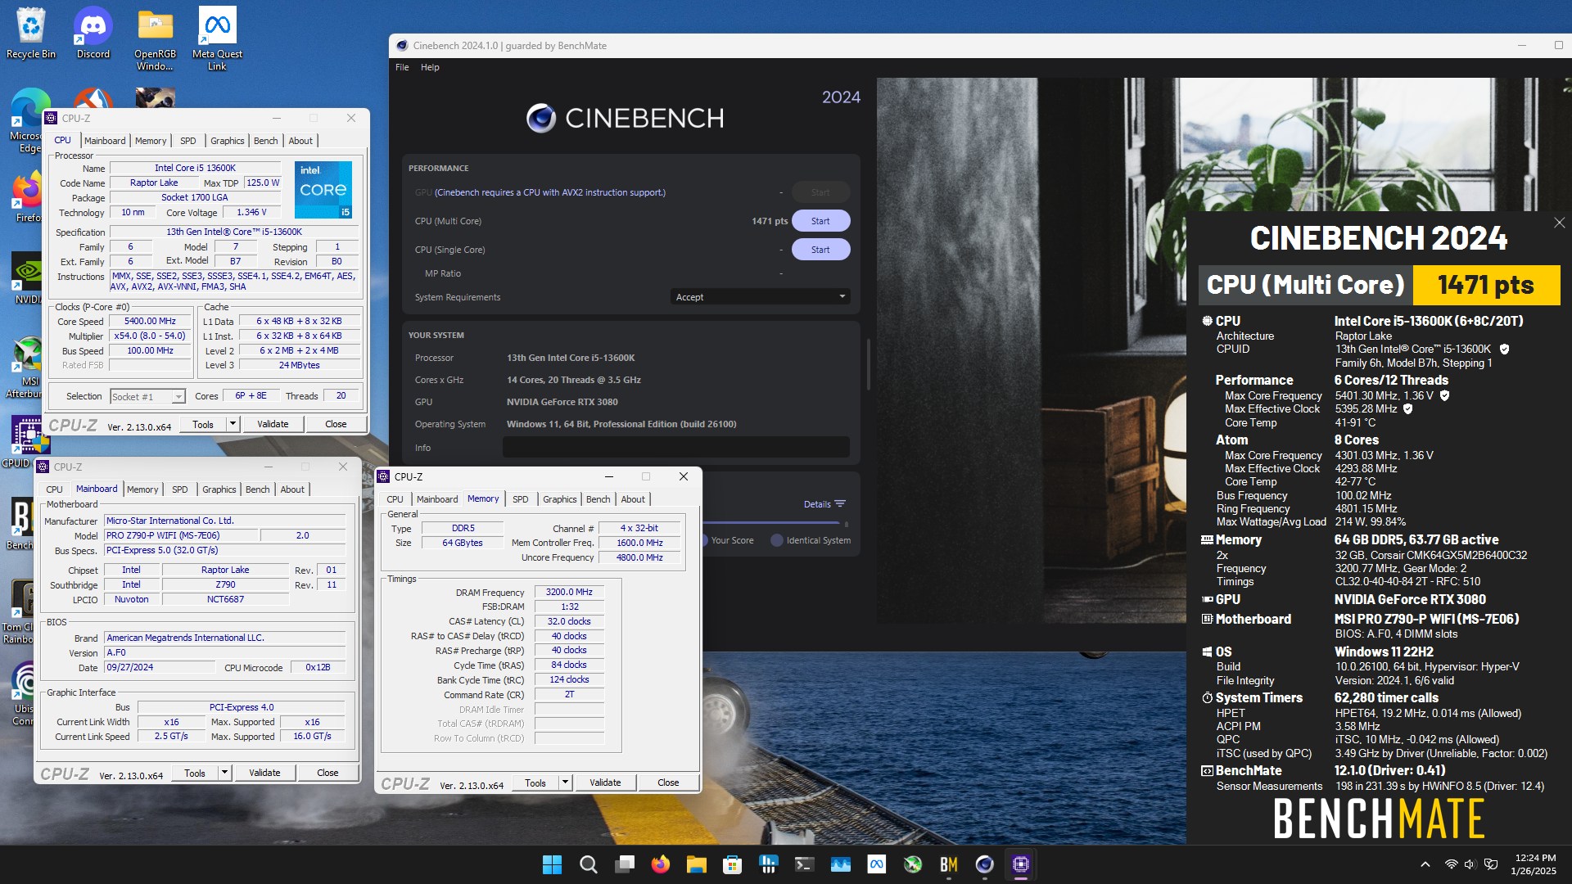
Task: Click motherboard model PRO Z790-P WIFI field
Action: coord(181,536)
